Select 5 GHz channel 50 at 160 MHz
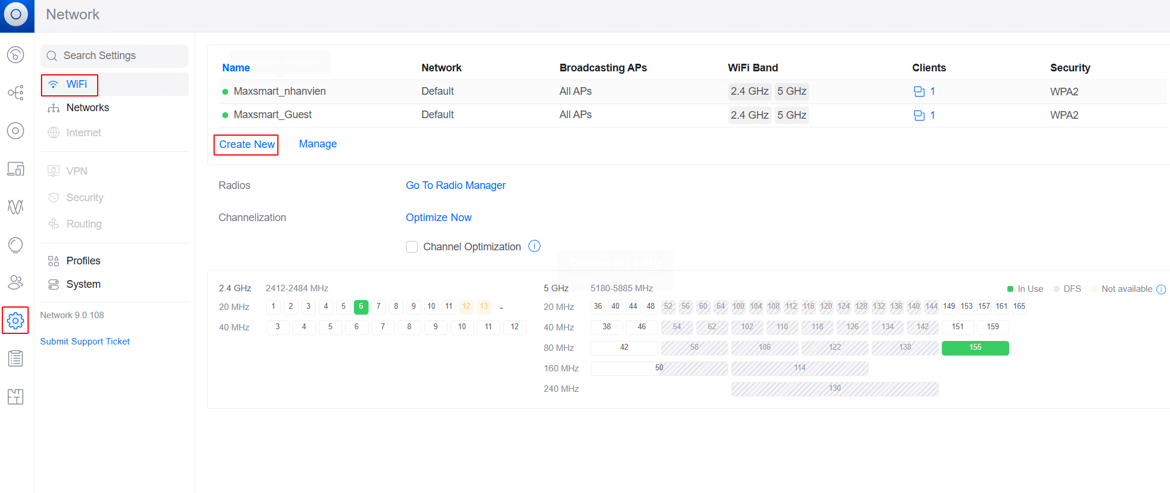This screenshot has width=1170, height=493. click(x=659, y=368)
